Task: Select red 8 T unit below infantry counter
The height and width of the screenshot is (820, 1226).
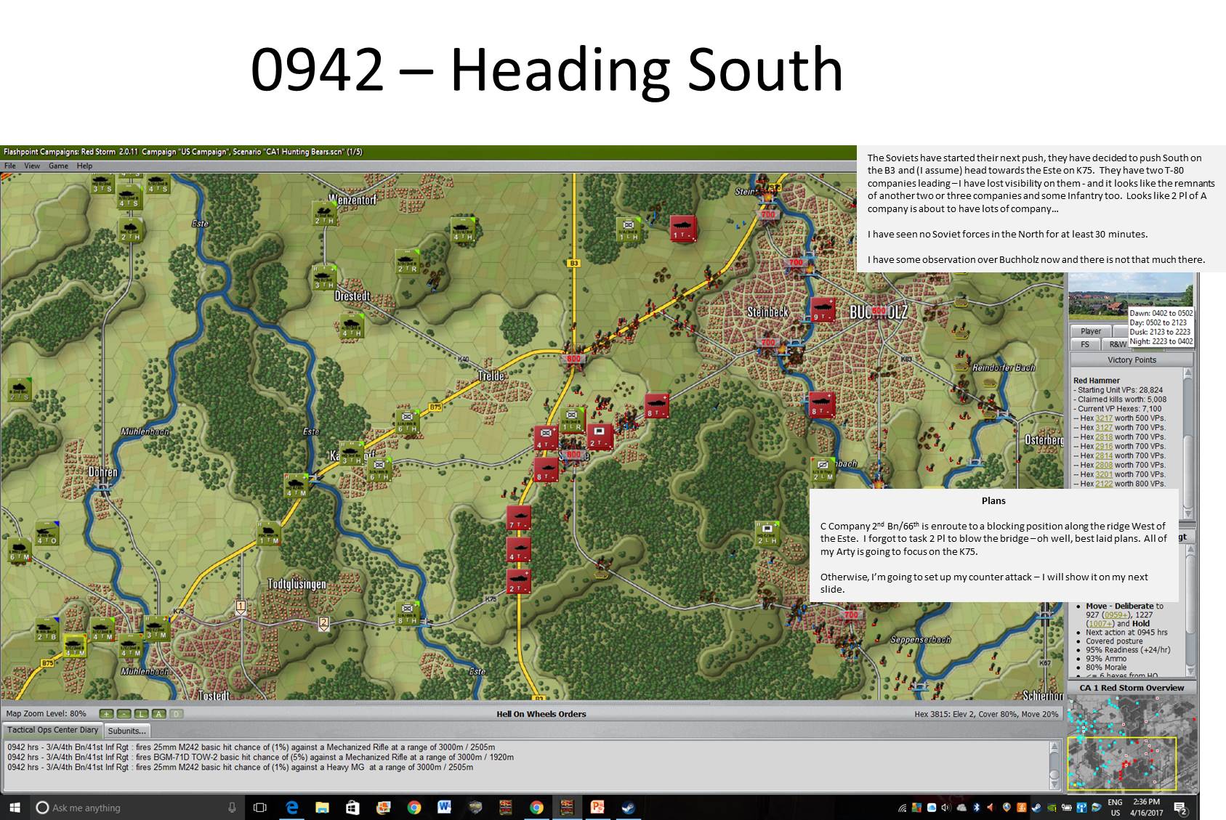Action: click(x=545, y=470)
